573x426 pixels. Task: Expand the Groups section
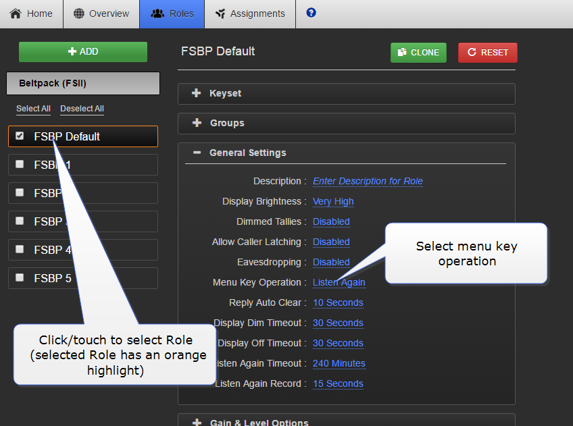(227, 124)
